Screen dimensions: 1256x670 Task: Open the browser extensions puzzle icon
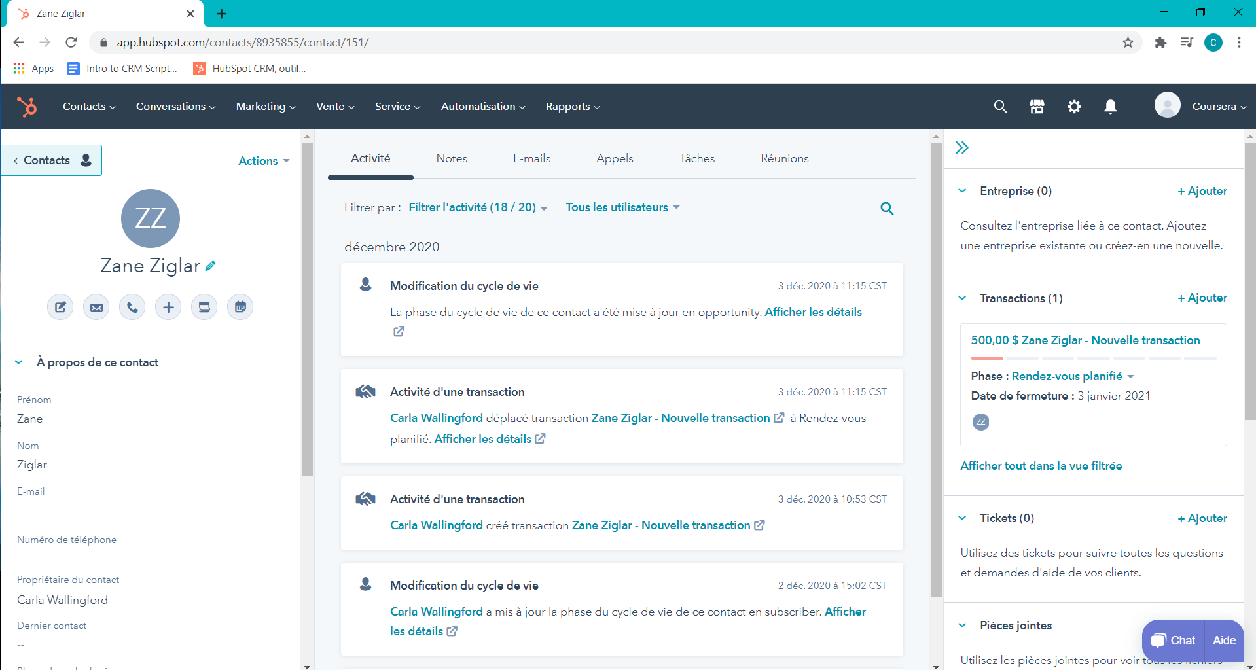[x=1160, y=43]
